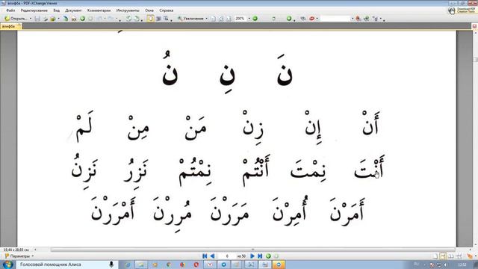Click the Save floppy disk icon
This screenshot has height=269, width=478.
(x=37, y=19)
